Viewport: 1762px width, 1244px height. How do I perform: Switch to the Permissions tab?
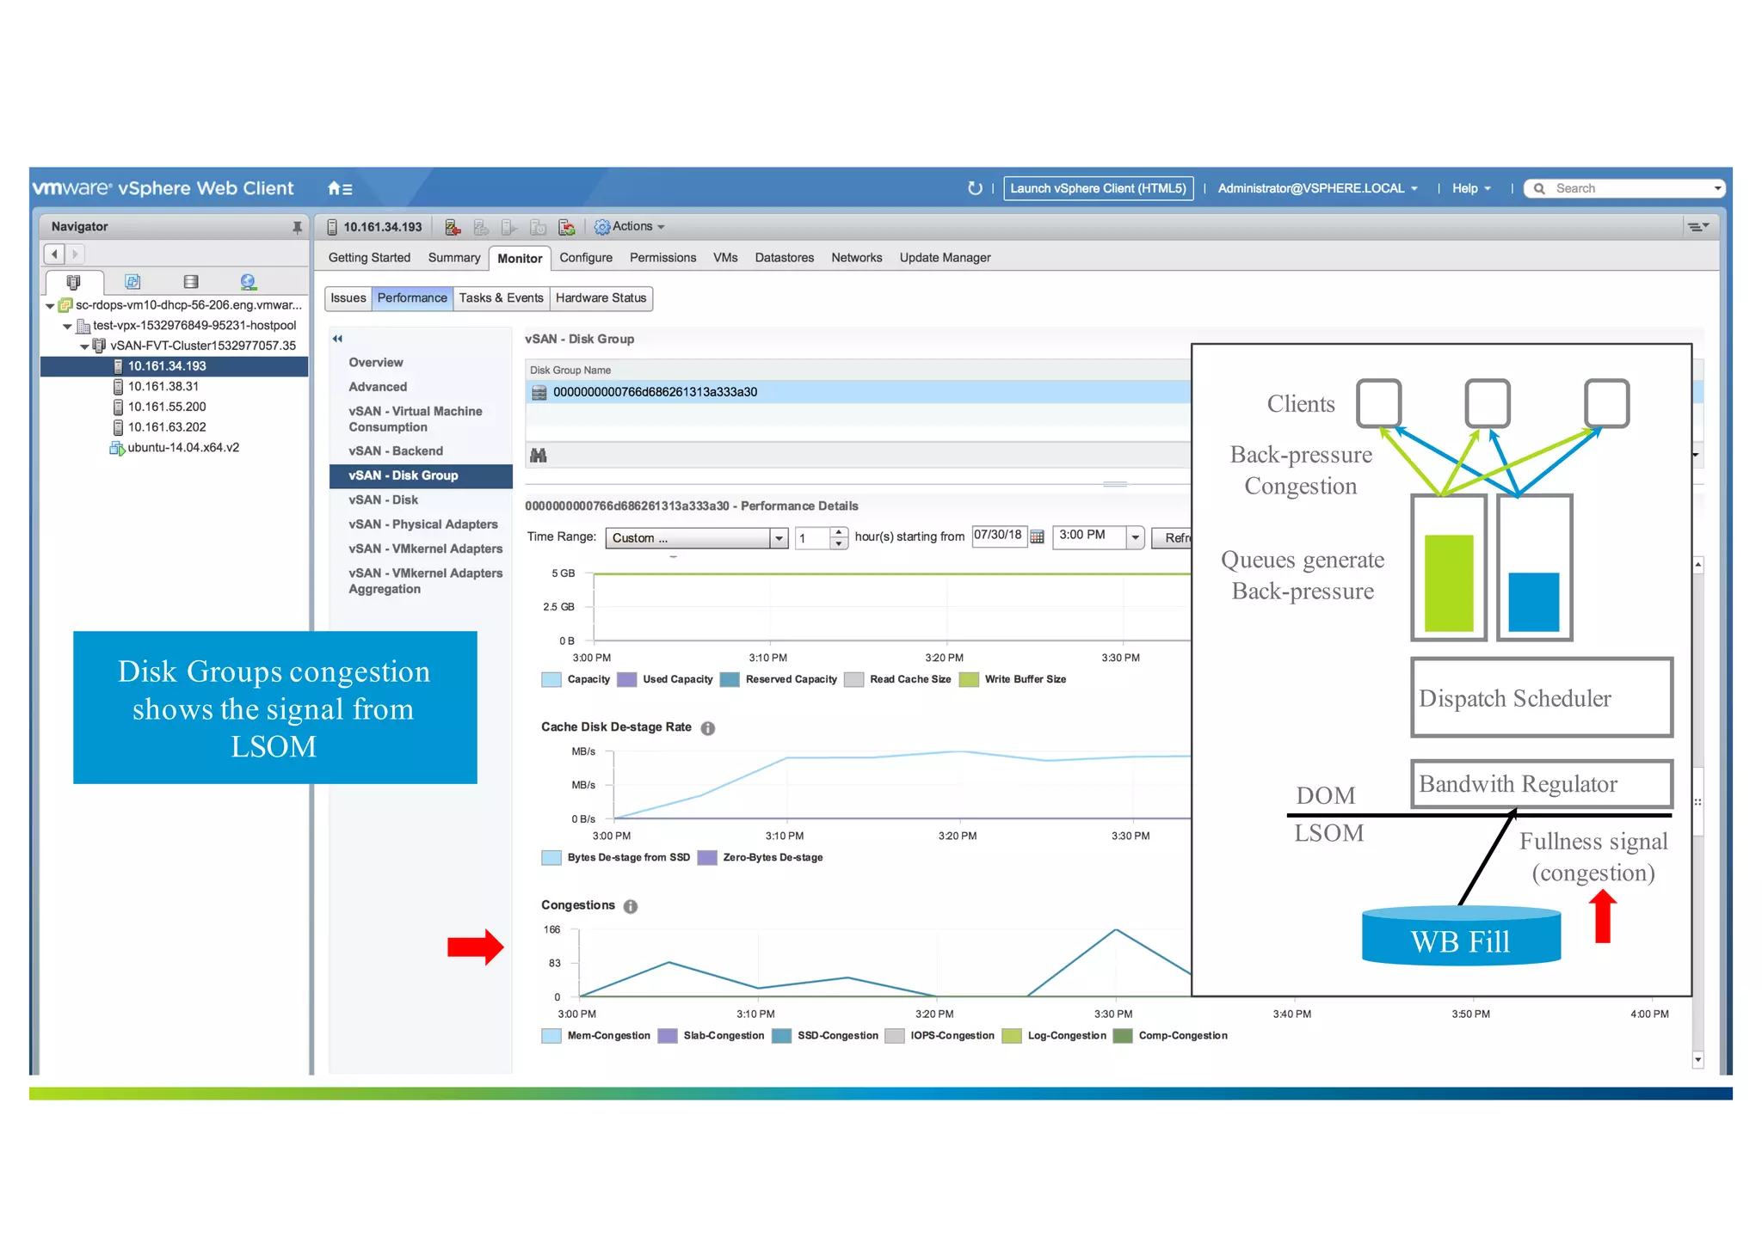(662, 258)
